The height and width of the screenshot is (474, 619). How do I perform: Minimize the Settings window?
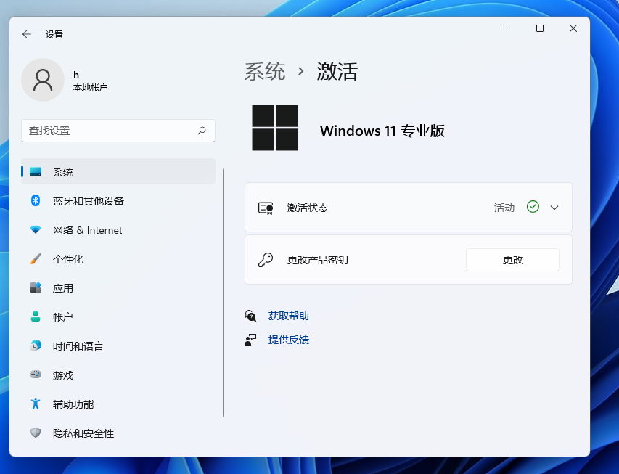click(507, 28)
